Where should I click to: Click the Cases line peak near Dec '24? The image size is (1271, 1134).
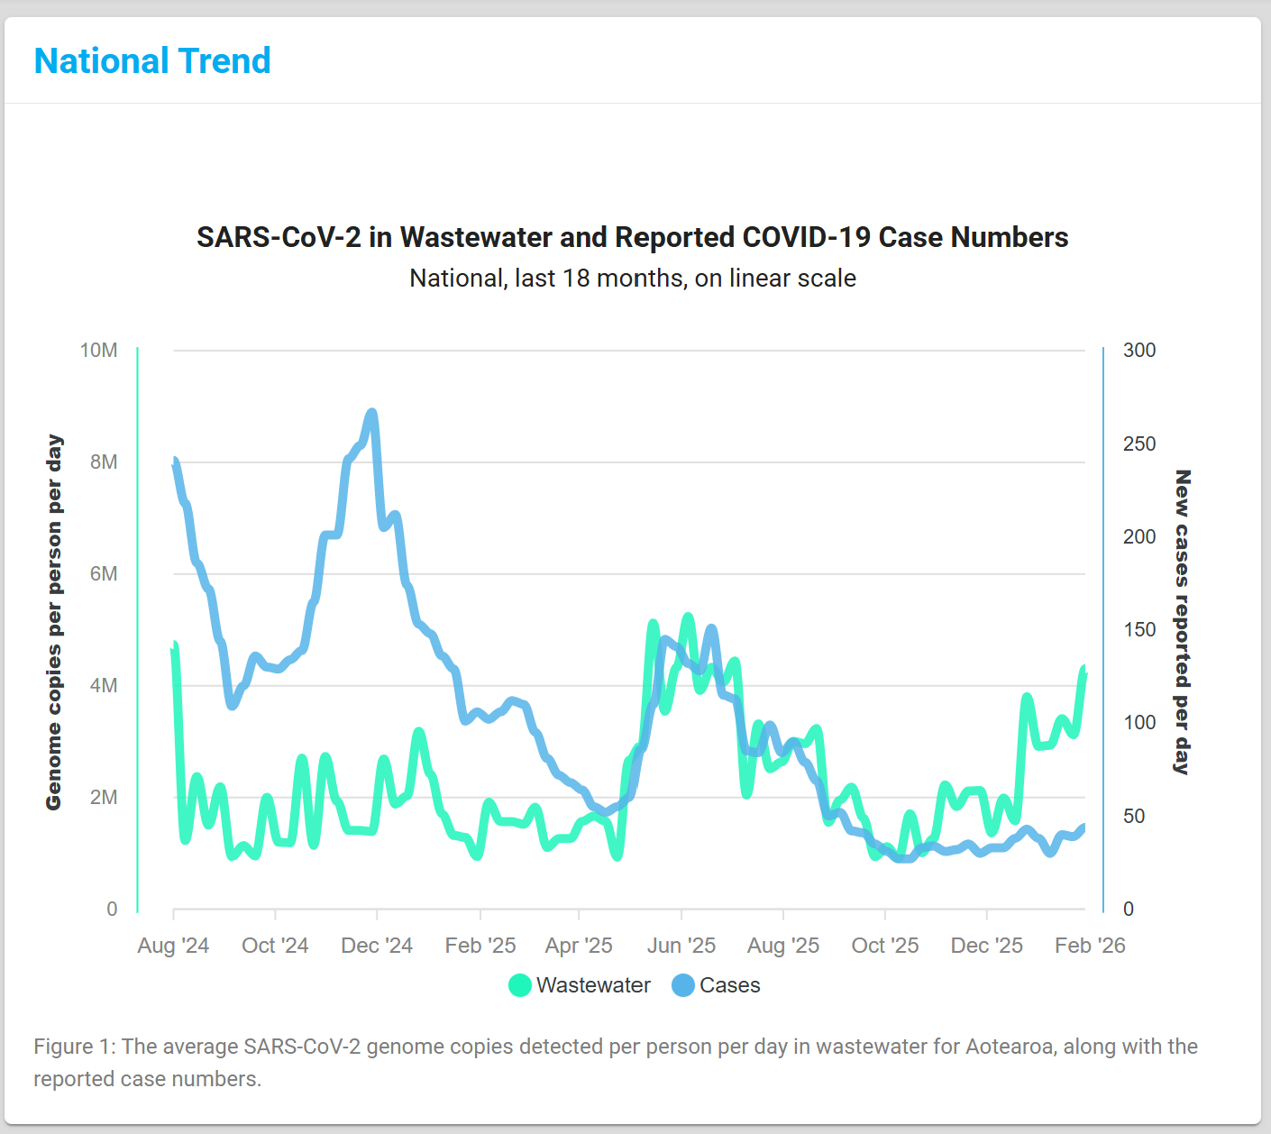pyautogui.click(x=371, y=414)
